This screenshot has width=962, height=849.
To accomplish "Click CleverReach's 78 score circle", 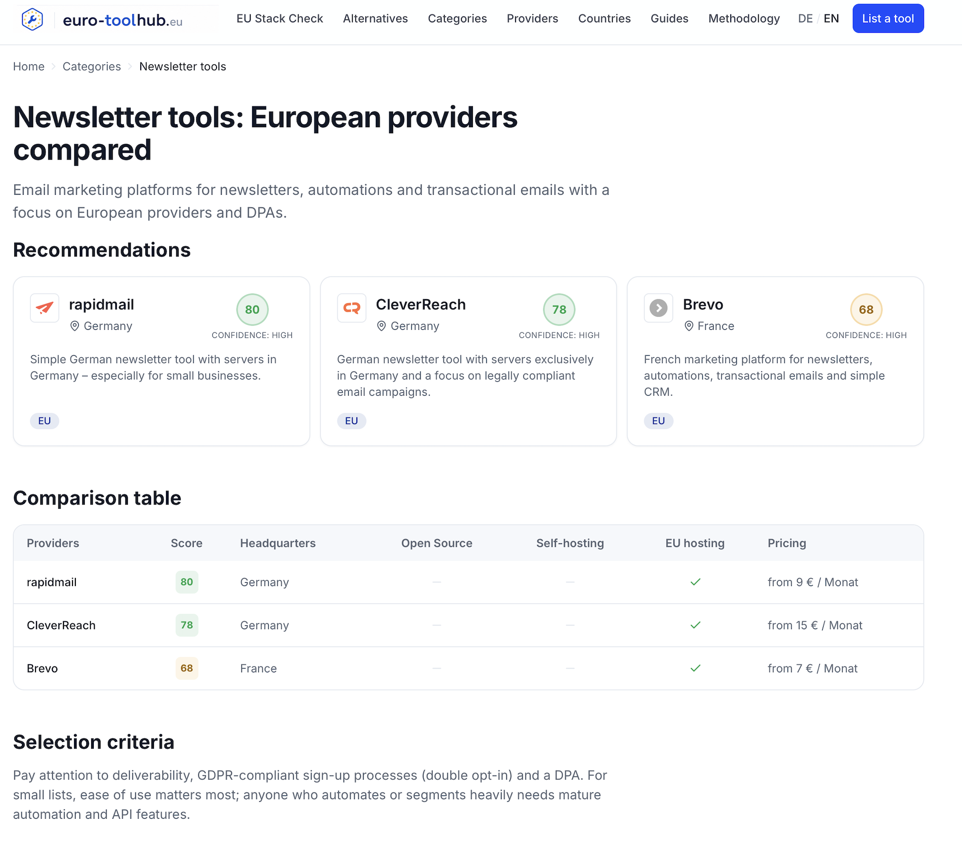I will [559, 309].
